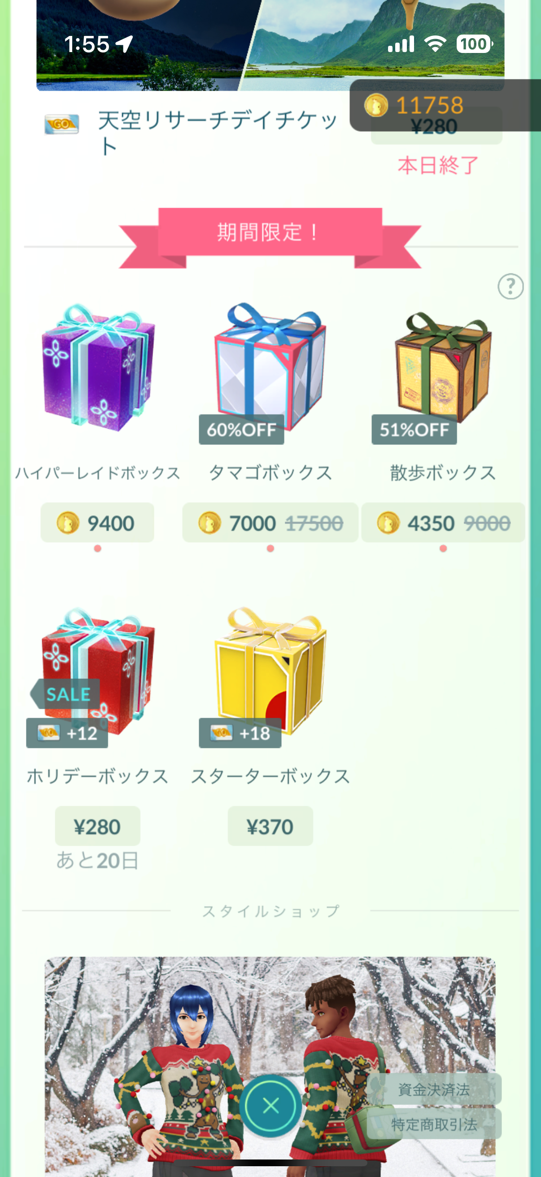Tap the 期間限定！ ribbon header
The width and height of the screenshot is (541, 1177).
270,232
